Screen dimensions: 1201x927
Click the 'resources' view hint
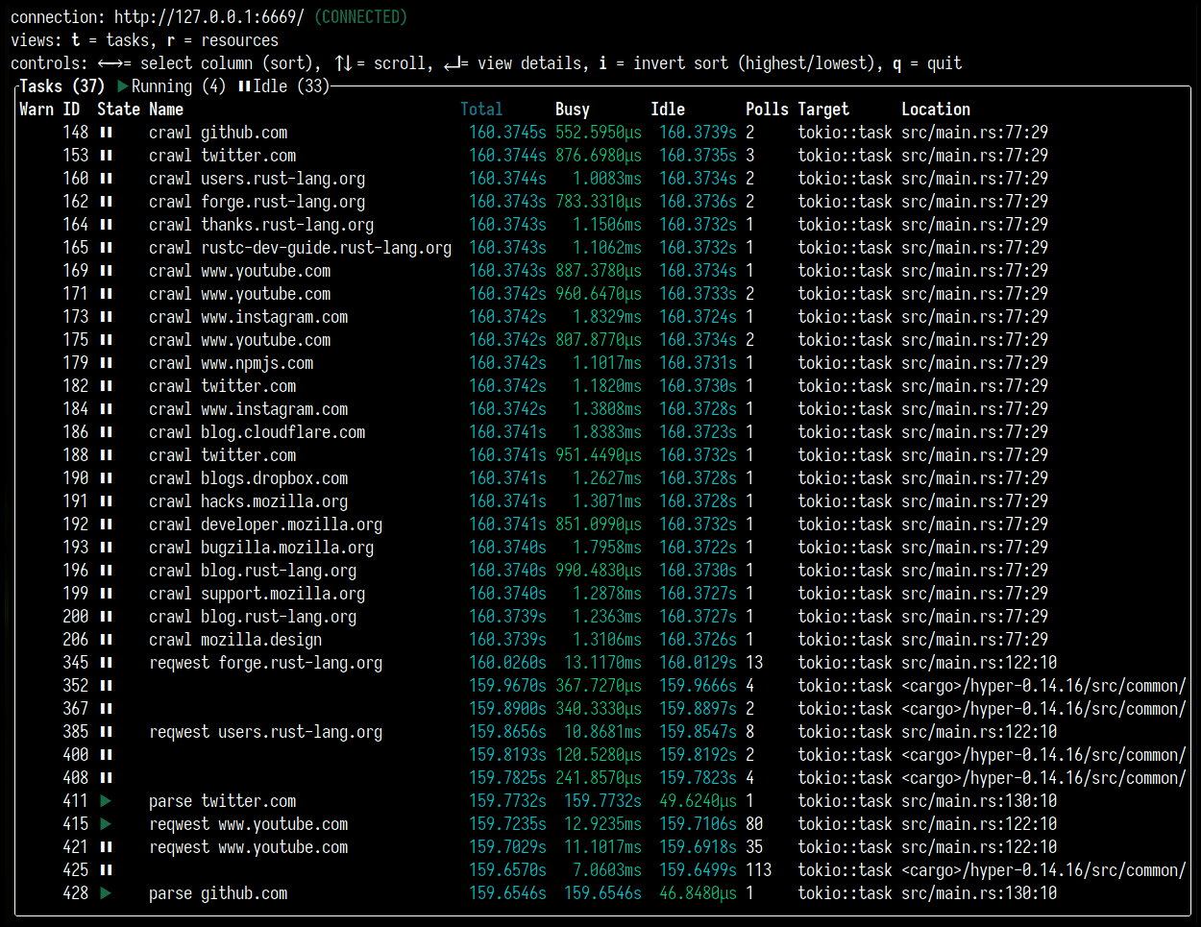[x=239, y=40]
